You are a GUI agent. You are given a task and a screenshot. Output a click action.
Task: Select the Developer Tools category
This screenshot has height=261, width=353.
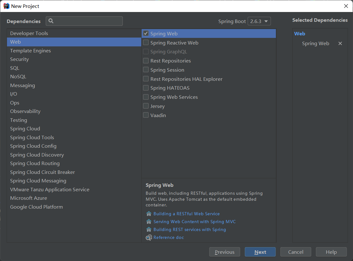29,33
